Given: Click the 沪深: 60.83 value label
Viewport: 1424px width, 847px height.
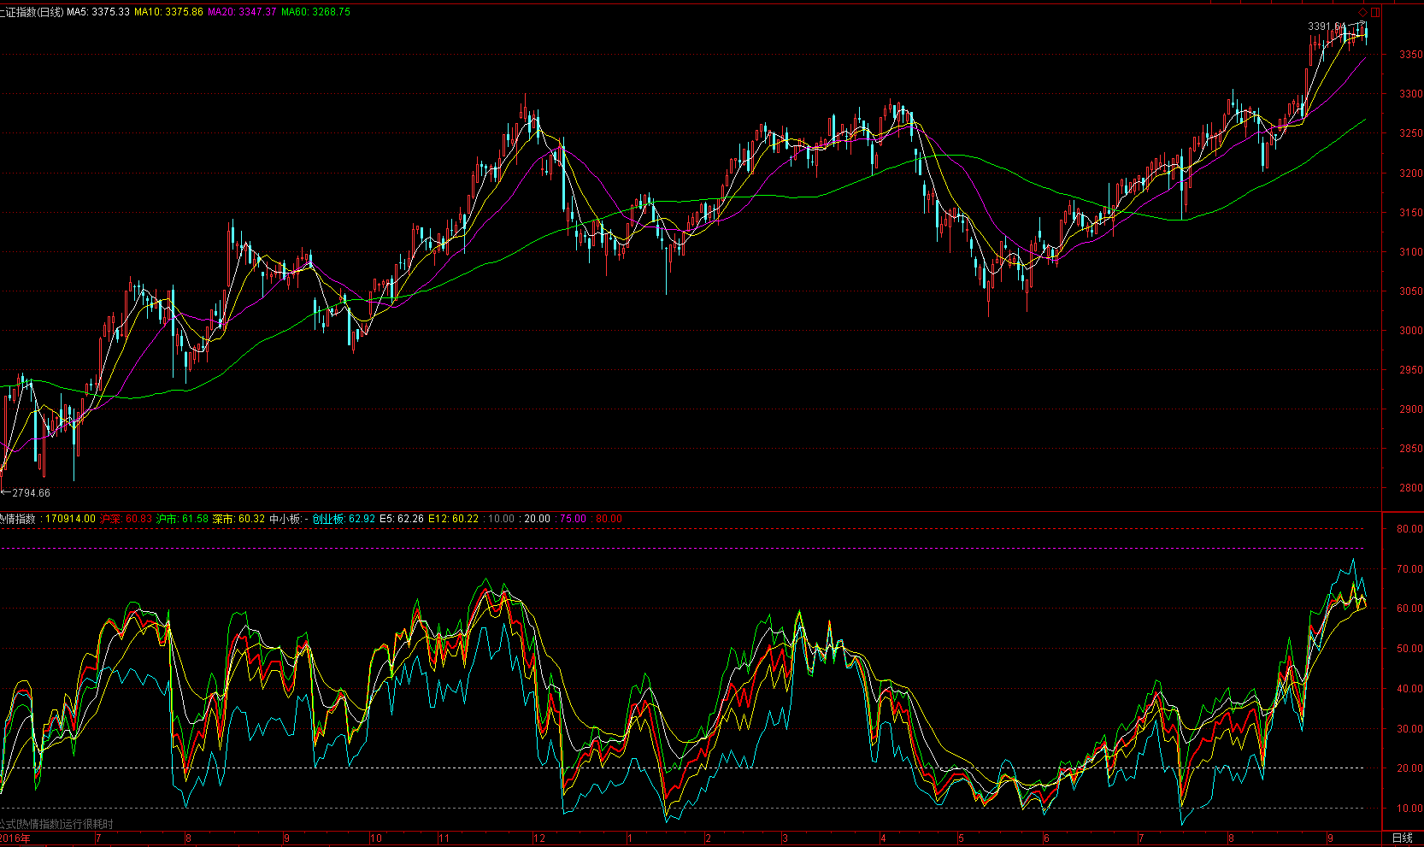Looking at the screenshot, I should 126,519.
